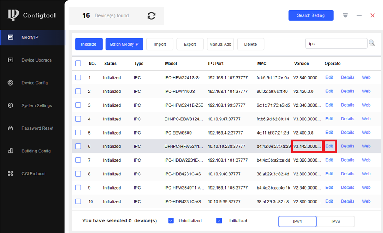The width and height of the screenshot is (383, 233).
Task: Check the select-all header checkbox
Action: [78, 64]
